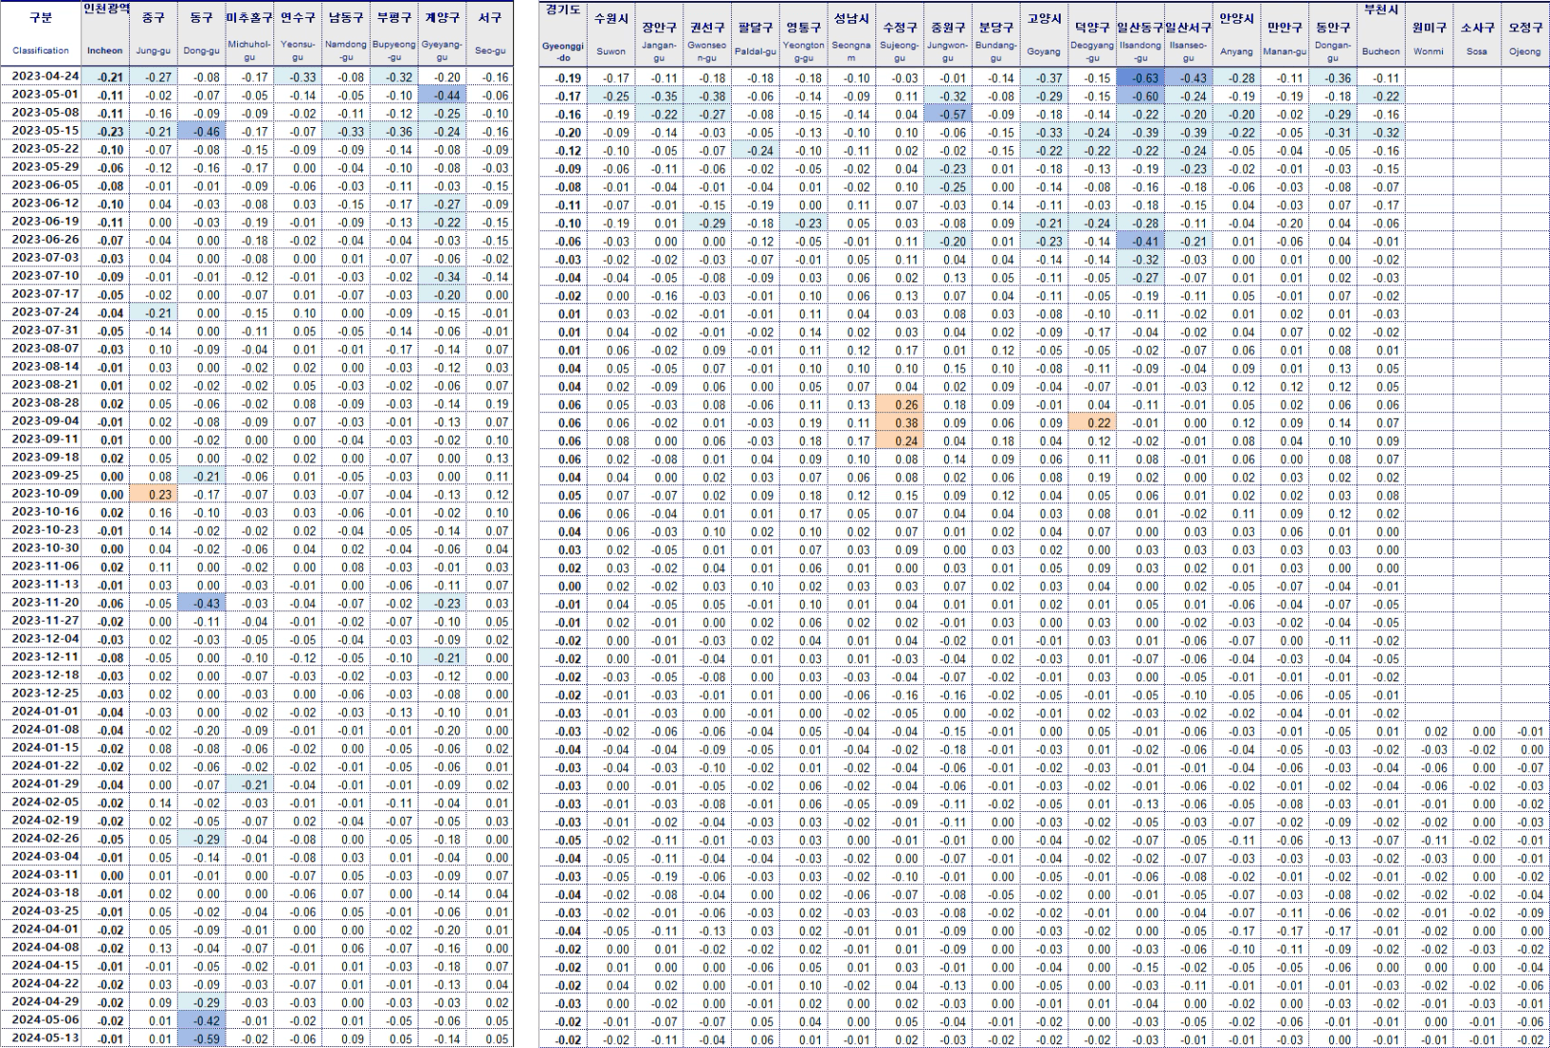Select Jungwon-gu highlighted value -0.57
The height and width of the screenshot is (1048, 1550).
[x=948, y=115]
